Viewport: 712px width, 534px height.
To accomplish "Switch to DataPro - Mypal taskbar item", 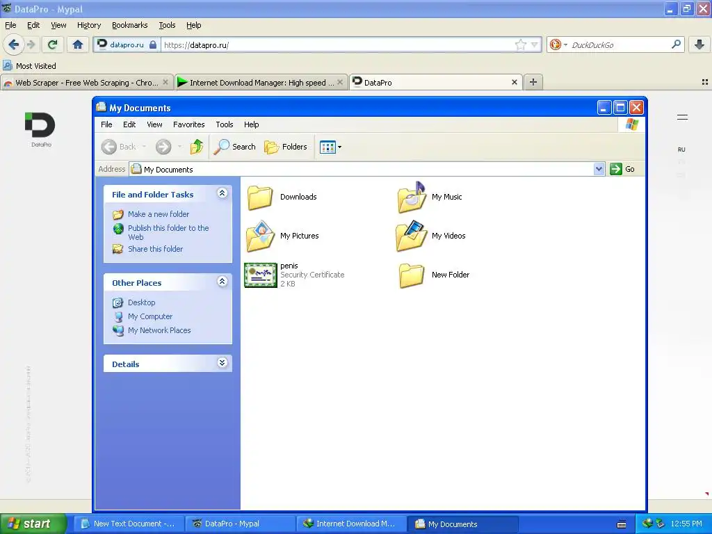I will pyautogui.click(x=240, y=524).
